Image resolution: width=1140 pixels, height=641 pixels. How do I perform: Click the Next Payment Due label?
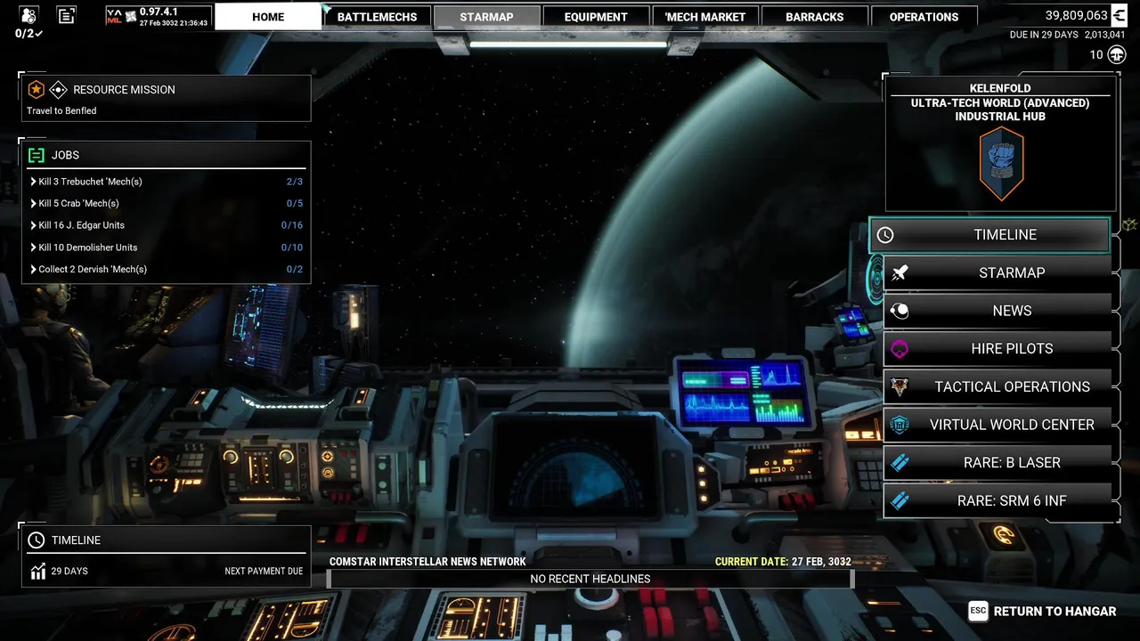coord(264,572)
